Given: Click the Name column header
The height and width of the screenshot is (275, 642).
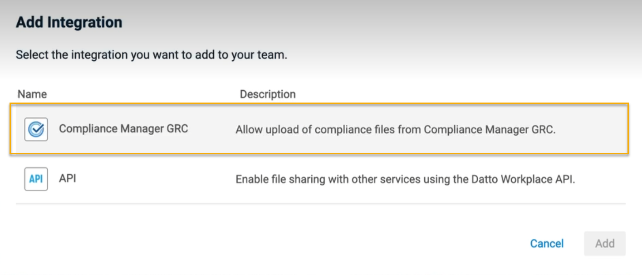Looking at the screenshot, I should [x=32, y=94].
